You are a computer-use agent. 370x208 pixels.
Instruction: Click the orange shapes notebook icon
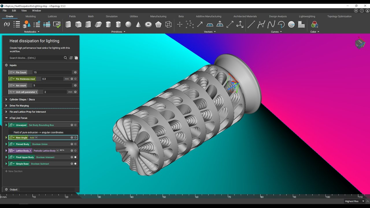tap(27, 24)
